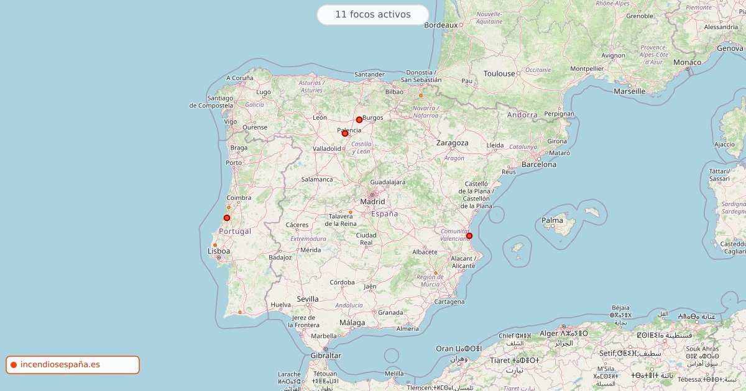
Task: Click the Bordeaux city label
Action: click(441, 25)
